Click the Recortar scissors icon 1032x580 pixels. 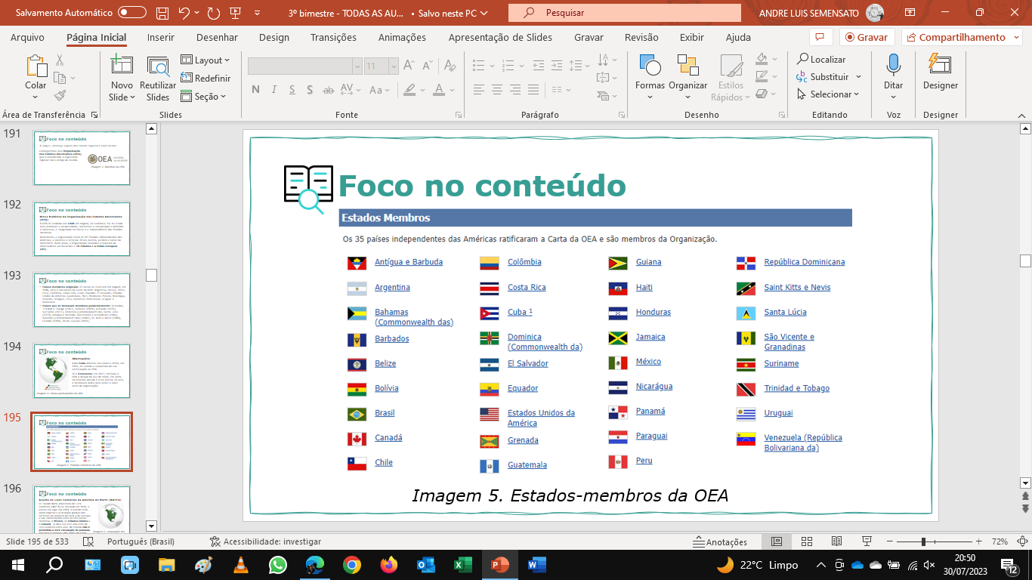coord(60,60)
